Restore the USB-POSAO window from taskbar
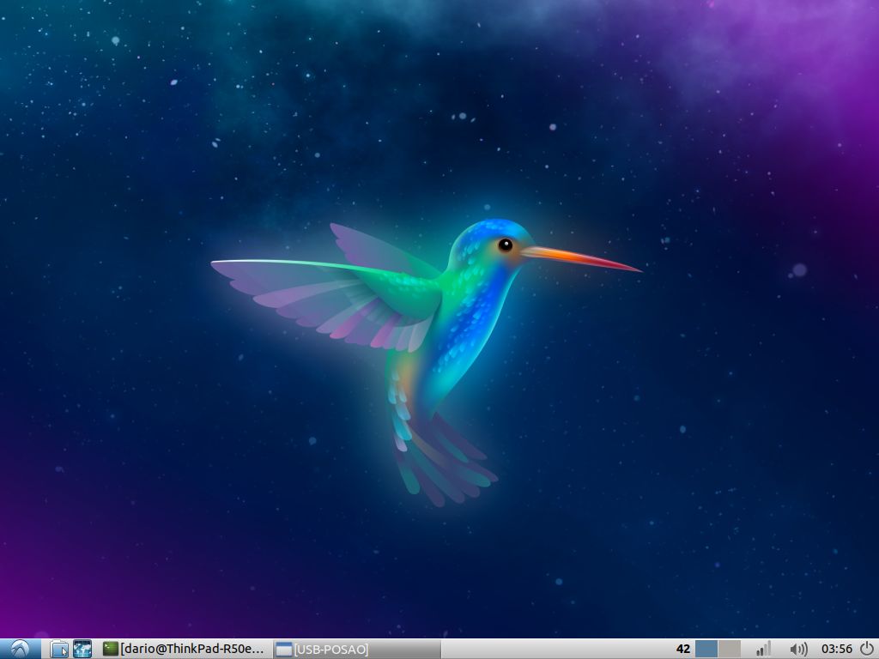 coord(356,649)
